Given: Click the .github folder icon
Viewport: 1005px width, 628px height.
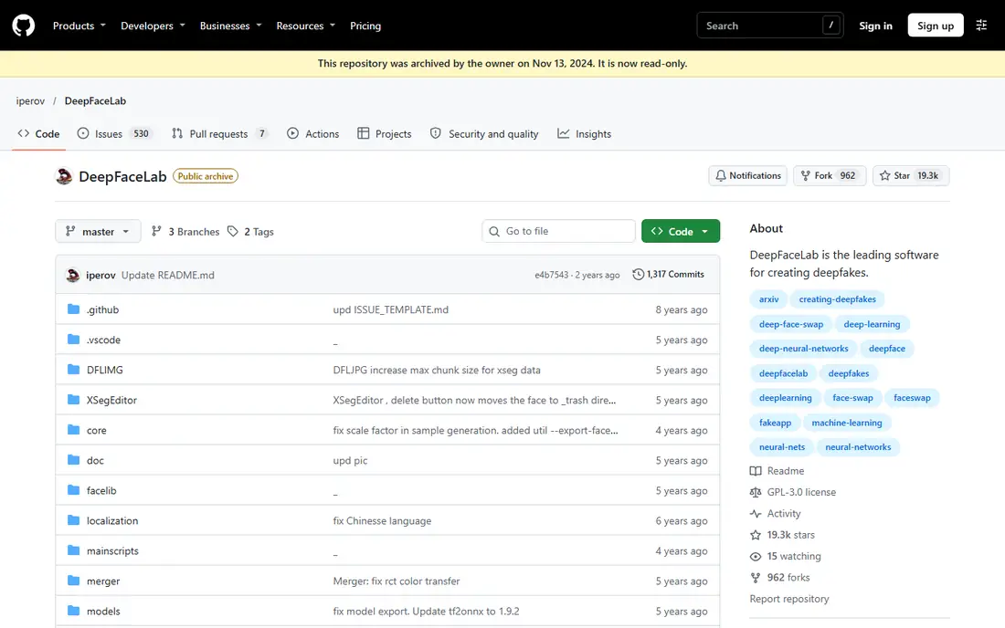Looking at the screenshot, I should [x=74, y=309].
